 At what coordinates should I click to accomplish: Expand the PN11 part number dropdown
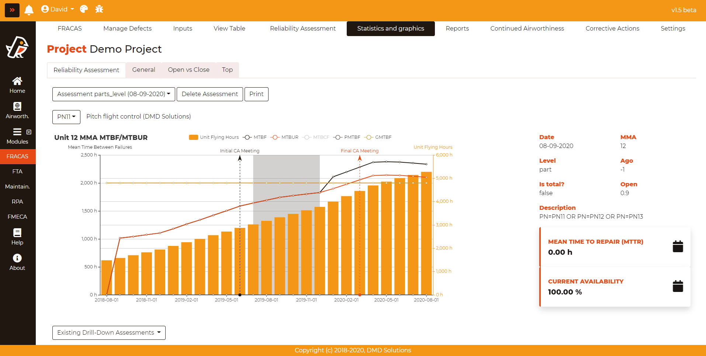tap(66, 117)
